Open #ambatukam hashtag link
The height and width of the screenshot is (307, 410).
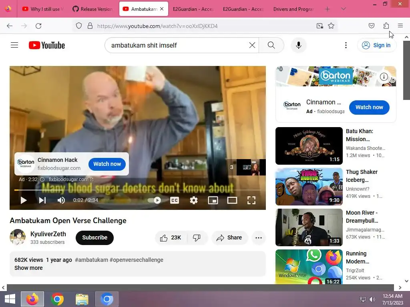tap(91, 260)
